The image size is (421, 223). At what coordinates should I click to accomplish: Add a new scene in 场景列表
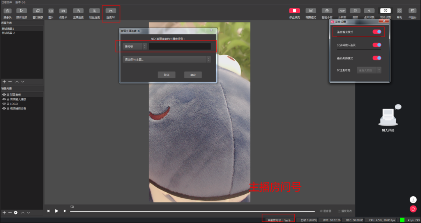point(4,82)
